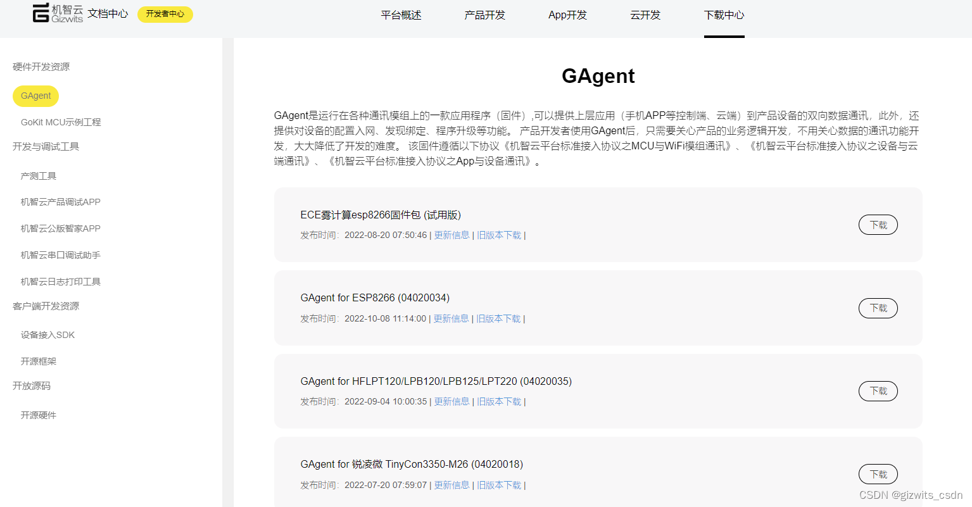This screenshot has height=507, width=972.
Task: Download GAgent for HFLPT120 (04020035)
Action: pos(878,391)
